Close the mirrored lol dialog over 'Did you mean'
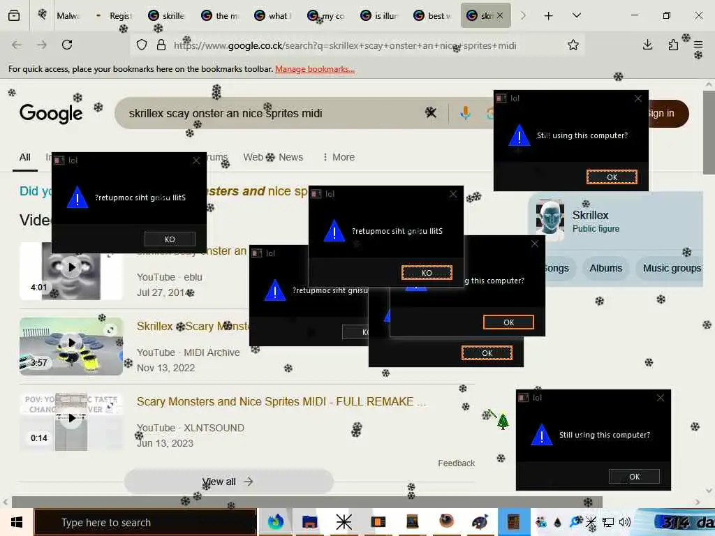Screen dimensions: 715x536 coord(196,161)
